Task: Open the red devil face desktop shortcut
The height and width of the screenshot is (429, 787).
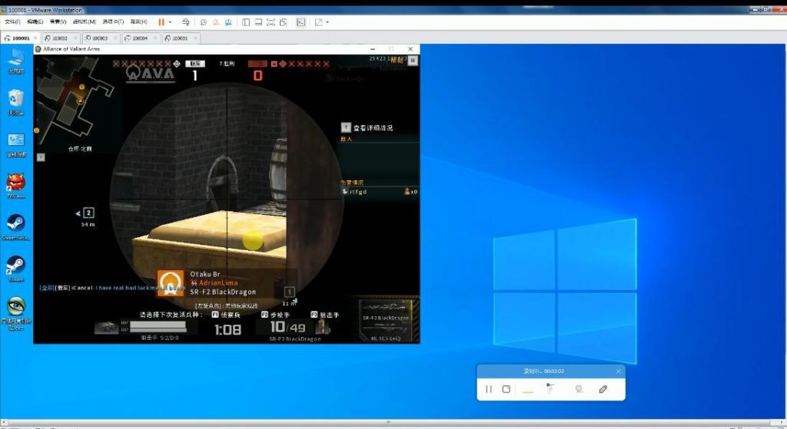Action: pyautogui.click(x=16, y=186)
